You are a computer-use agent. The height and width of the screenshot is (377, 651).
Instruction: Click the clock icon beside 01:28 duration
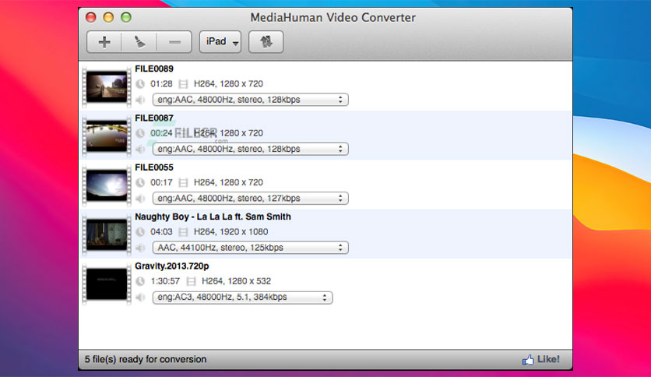pos(140,84)
